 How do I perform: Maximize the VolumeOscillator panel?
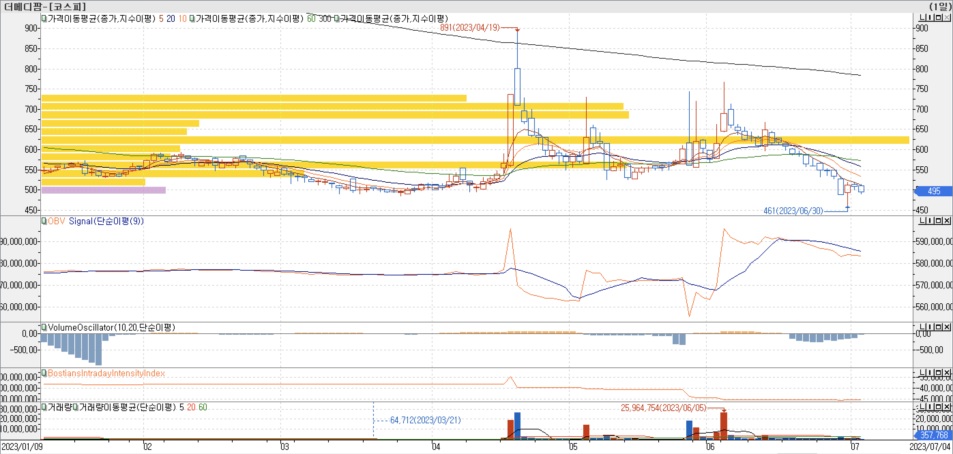[x=939, y=327]
